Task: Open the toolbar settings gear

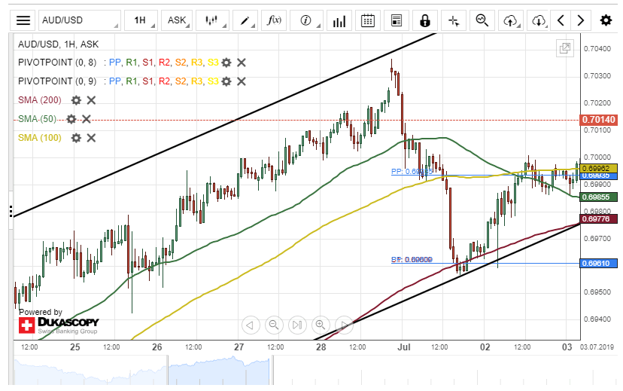Action: click(x=606, y=20)
